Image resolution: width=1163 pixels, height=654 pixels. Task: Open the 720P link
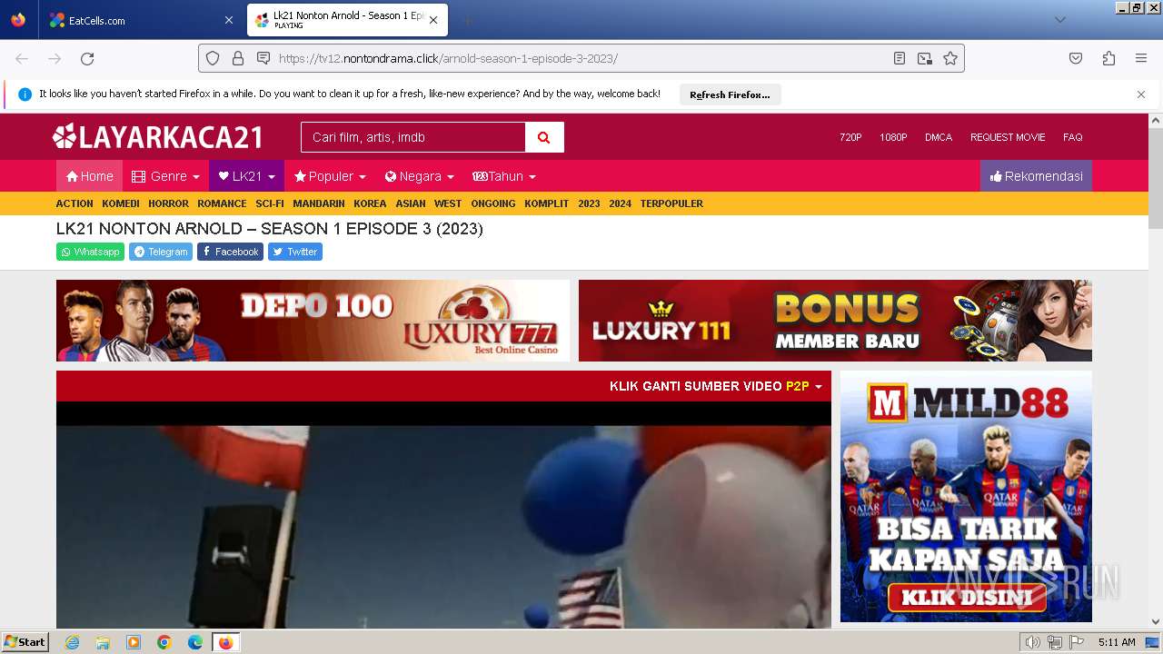click(x=850, y=137)
